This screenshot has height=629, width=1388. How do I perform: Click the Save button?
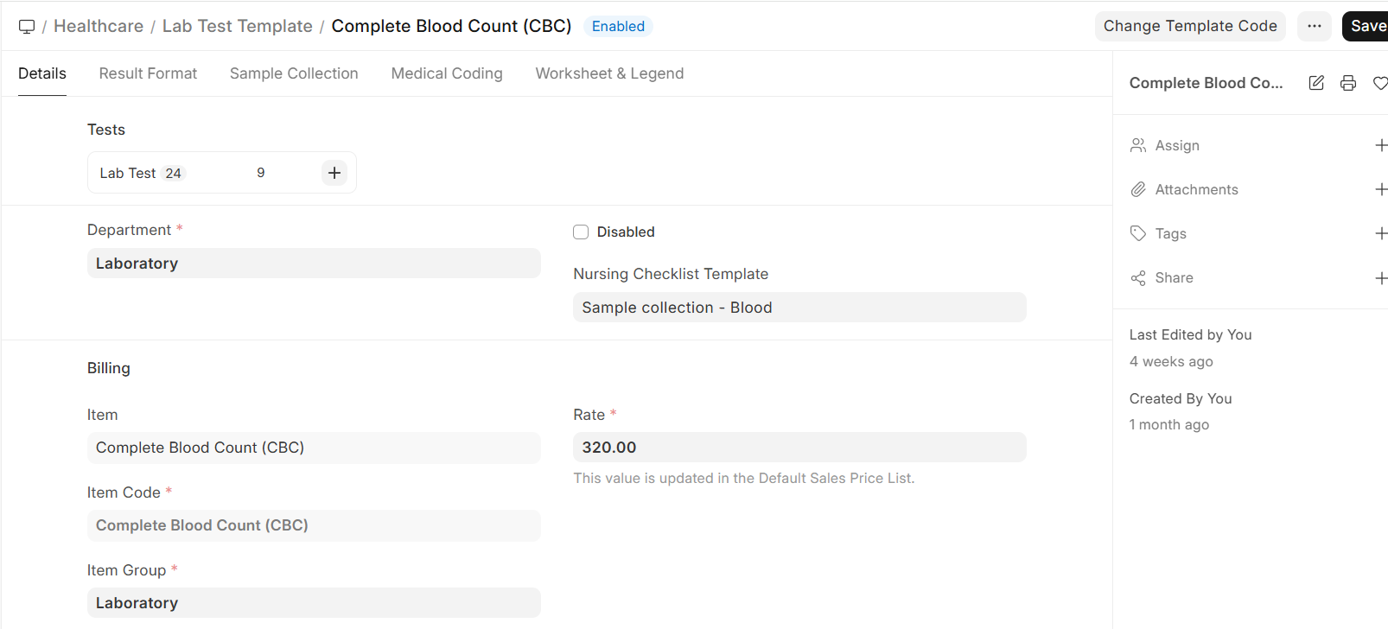(1367, 26)
